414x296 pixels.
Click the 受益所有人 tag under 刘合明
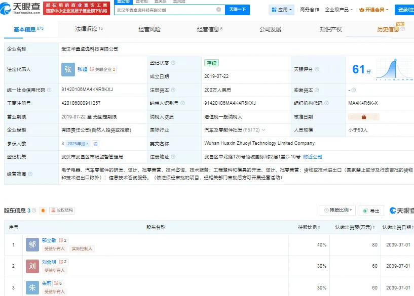pyautogui.click(x=54, y=270)
